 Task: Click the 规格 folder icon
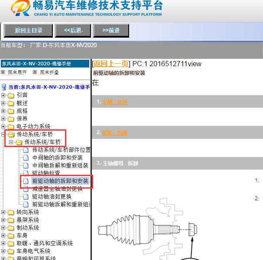pos(11,111)
